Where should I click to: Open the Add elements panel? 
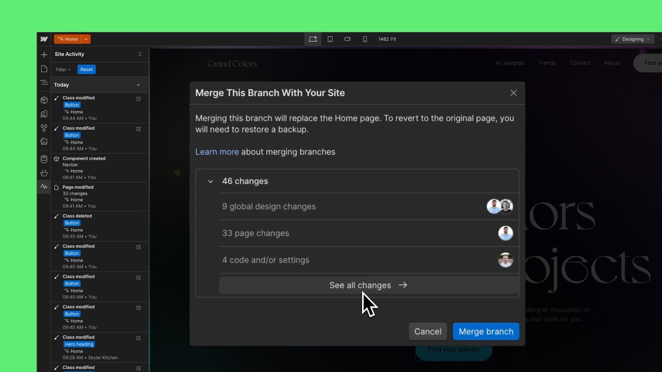point(44,55)
